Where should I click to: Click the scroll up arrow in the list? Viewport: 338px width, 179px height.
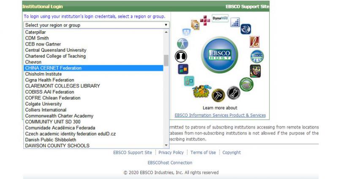166,32
